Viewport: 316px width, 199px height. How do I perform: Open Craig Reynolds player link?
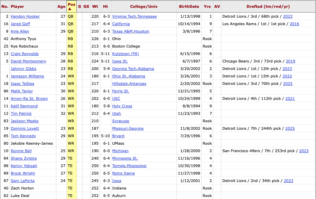click(24, 54)
